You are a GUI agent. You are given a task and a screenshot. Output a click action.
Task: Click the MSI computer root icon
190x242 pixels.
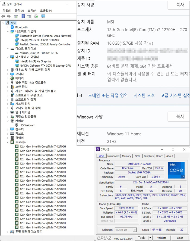(8, 23)
